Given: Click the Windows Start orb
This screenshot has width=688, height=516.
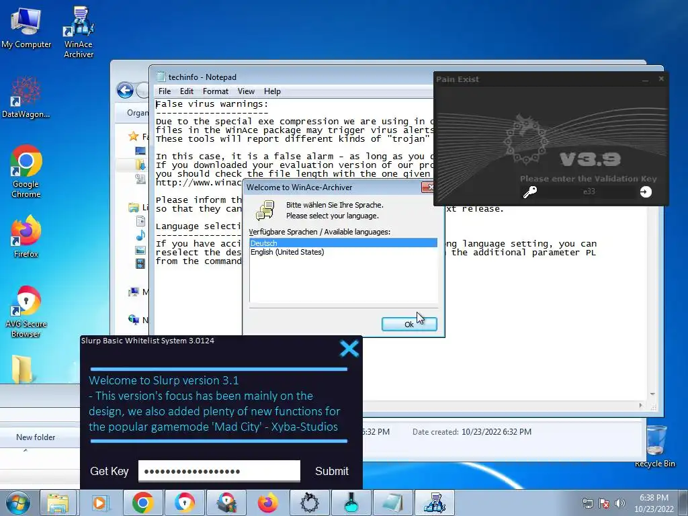Looking at the screenshot, I should click(x=17, y=503).
